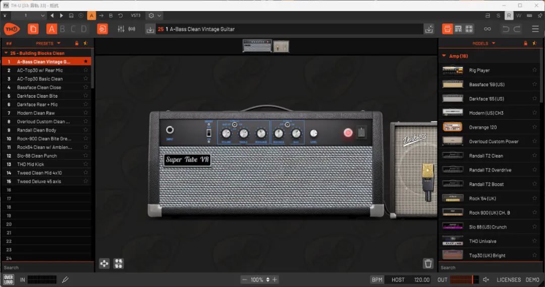
Task: Increase zoom with the plus button
Action: [x=275, y=280]
